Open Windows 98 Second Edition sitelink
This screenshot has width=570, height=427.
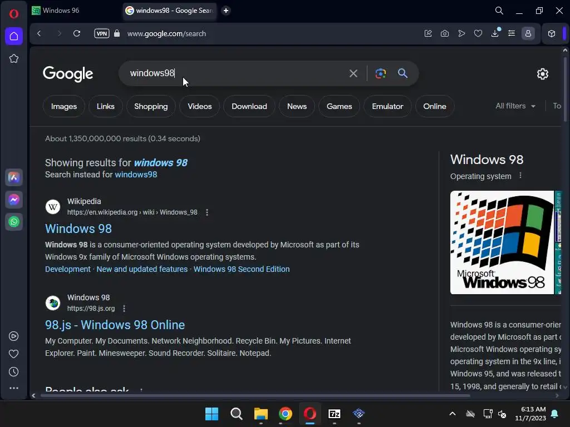click(242, 270)
